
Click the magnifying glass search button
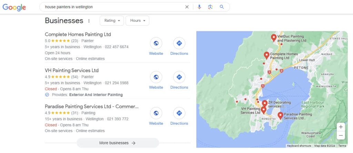click(222, 7)
